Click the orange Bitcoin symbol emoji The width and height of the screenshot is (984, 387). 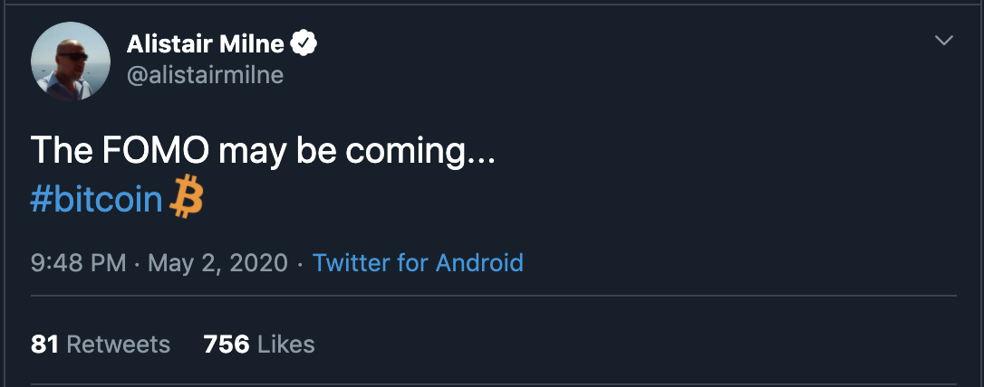[188, 198]
